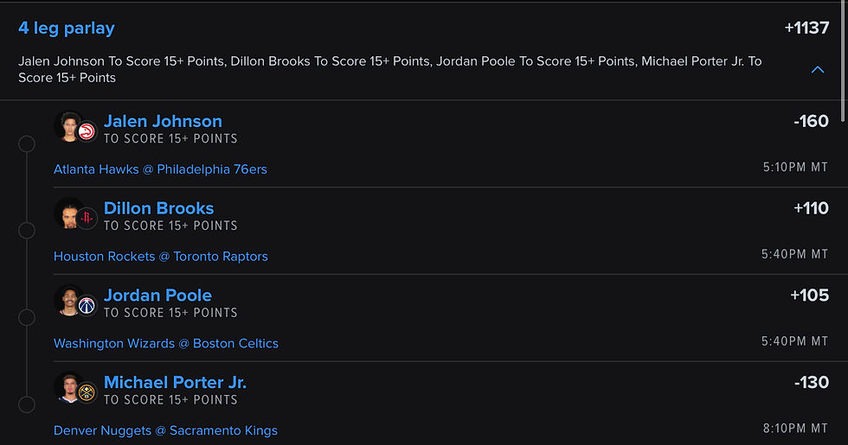The width and height of the screenshot is (848, 445).
Task: Click Dillon Brooks' player headshot
Action: coord(67,213)
